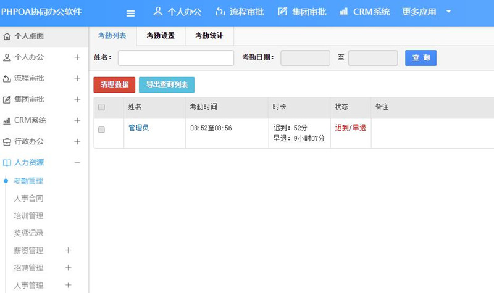Click the book icon beside 人力资源 in sidebar
This screenshot has height=293, width=494.
point(7,163)
